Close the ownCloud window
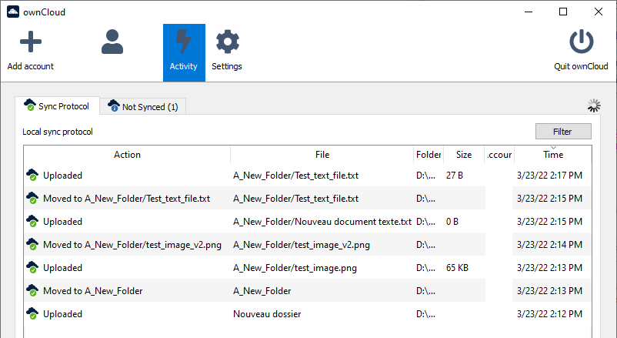Screen dimensions: 617x338 point(599,12)
